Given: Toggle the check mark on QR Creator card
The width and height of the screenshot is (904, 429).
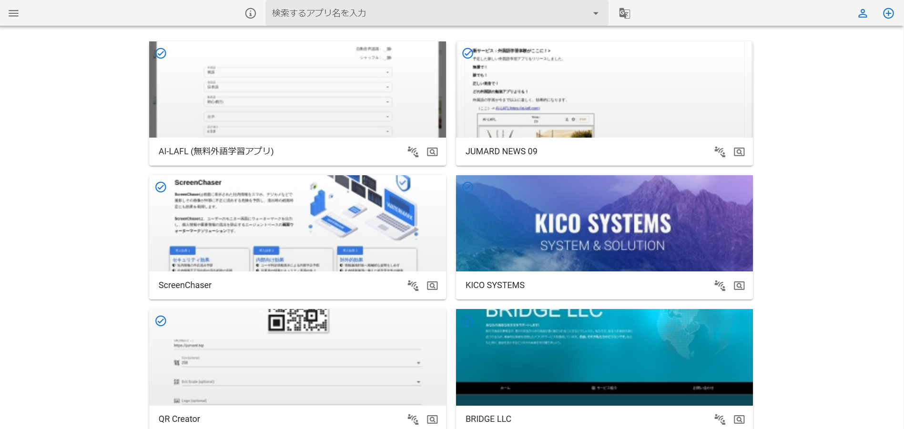Looking at the screenshot, I should (x=161, y=321).
